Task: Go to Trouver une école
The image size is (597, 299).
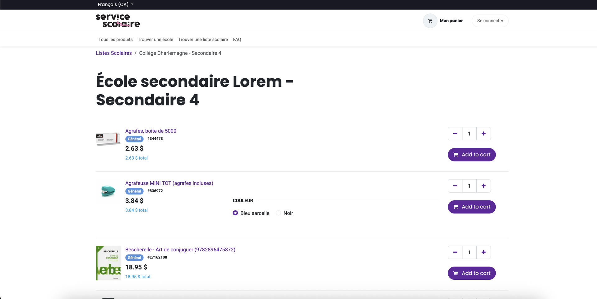Action: (155, 40)
